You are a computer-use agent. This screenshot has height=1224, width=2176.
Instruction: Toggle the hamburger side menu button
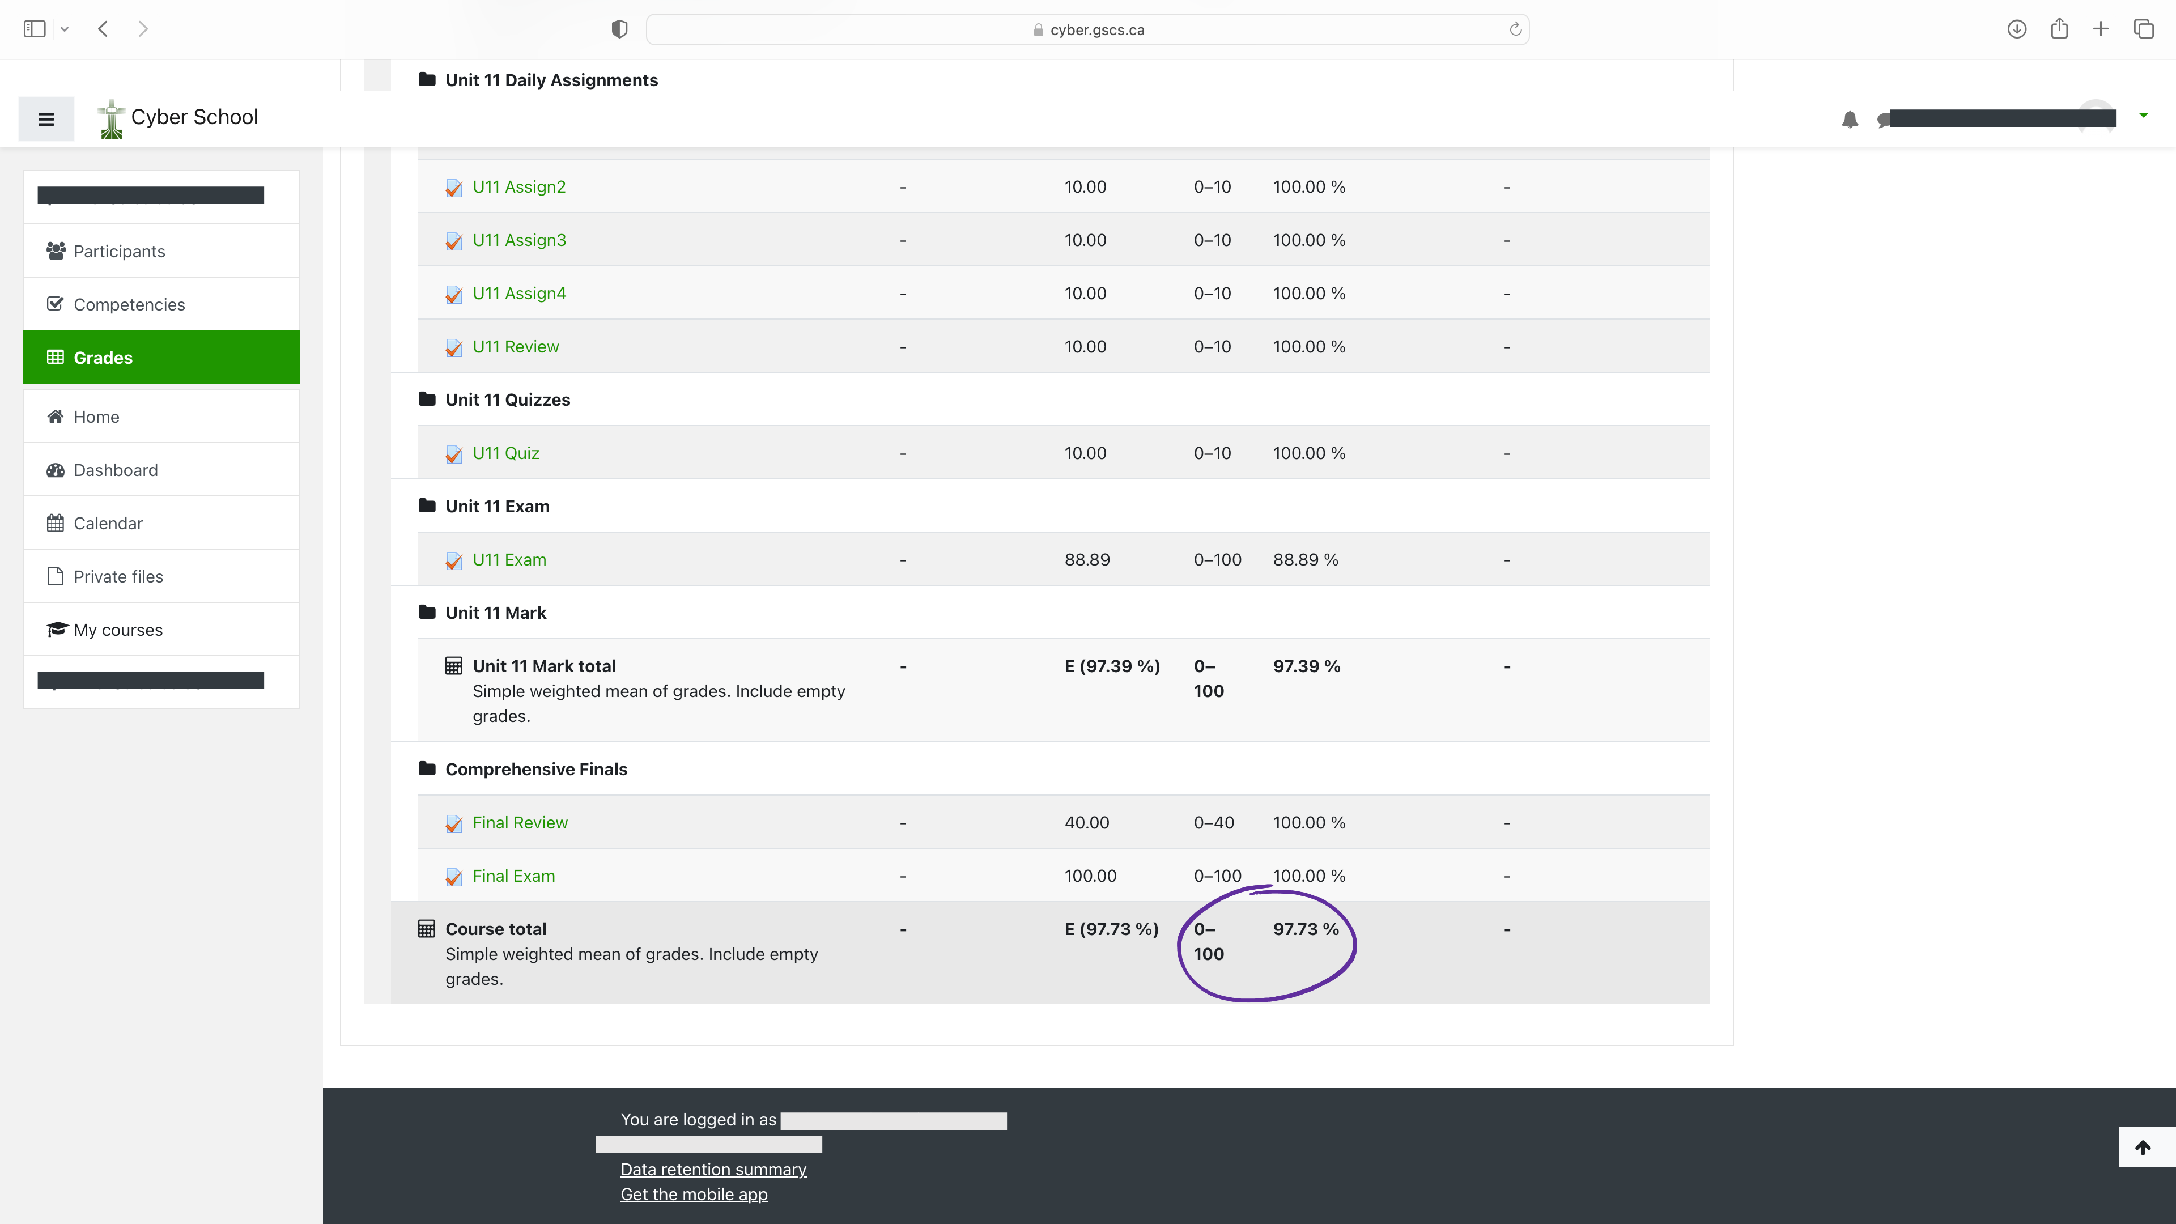[45, 119]
